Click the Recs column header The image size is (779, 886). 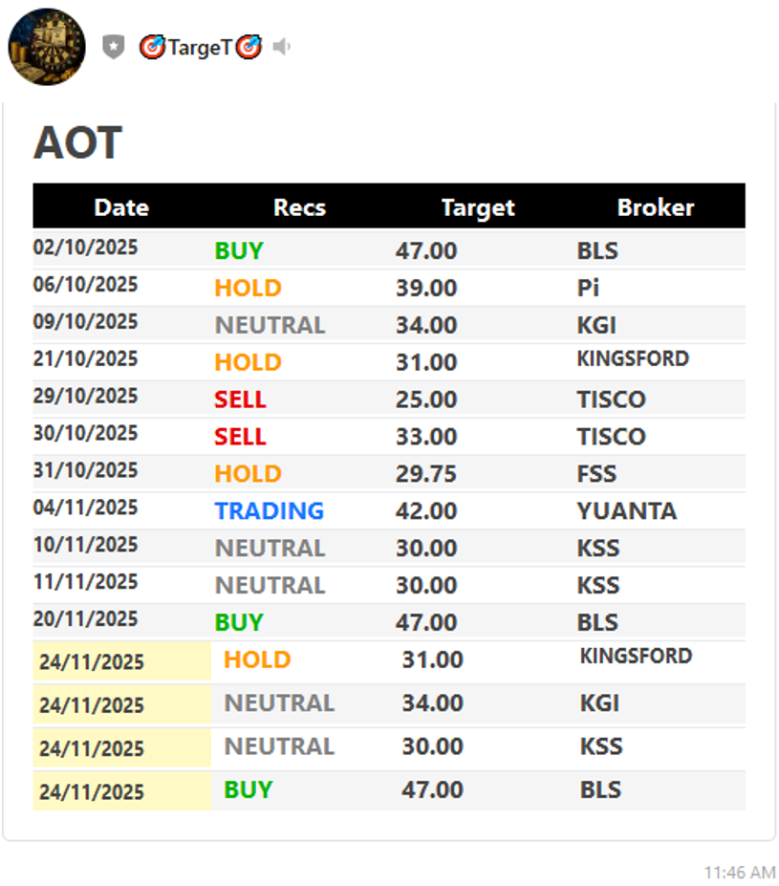point(299,207)
